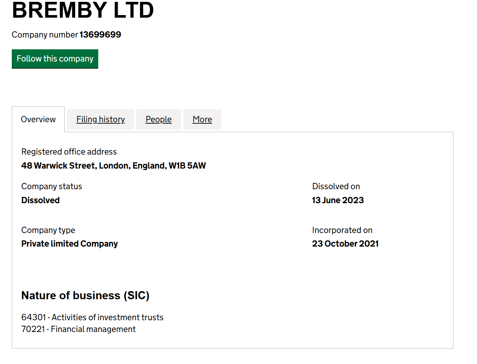Click the dissolved date 13 June 2023
This screenshot has width=477, height=364.
point(338,200)
